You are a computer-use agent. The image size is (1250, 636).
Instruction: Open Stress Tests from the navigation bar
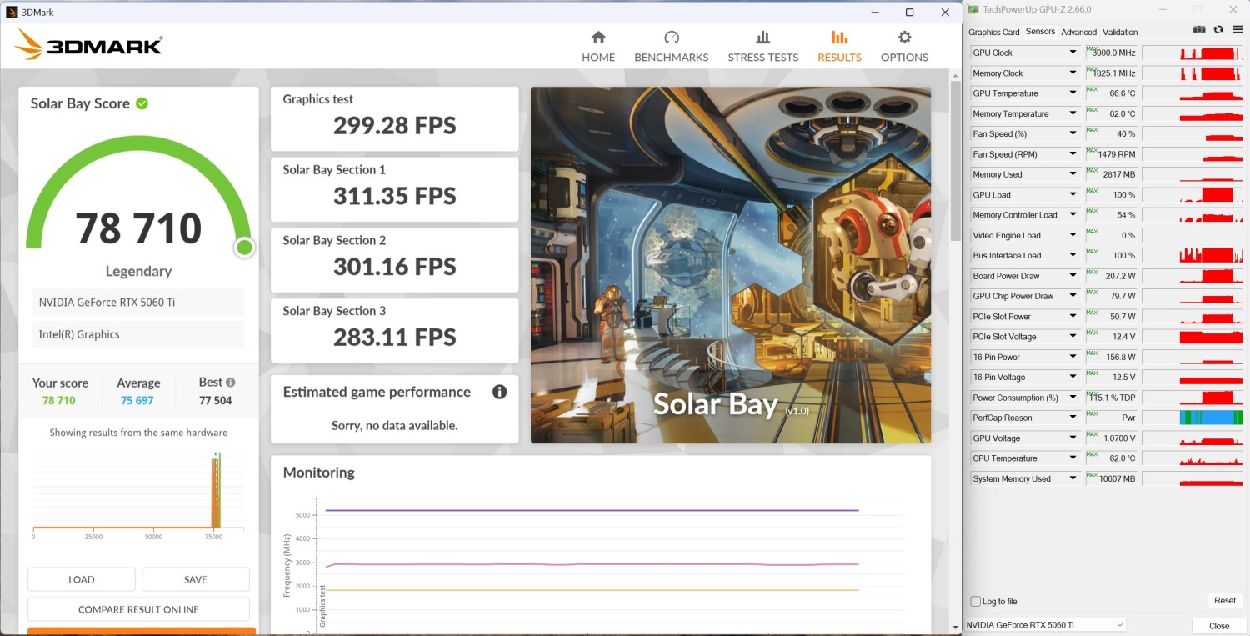tap(762, 46)
